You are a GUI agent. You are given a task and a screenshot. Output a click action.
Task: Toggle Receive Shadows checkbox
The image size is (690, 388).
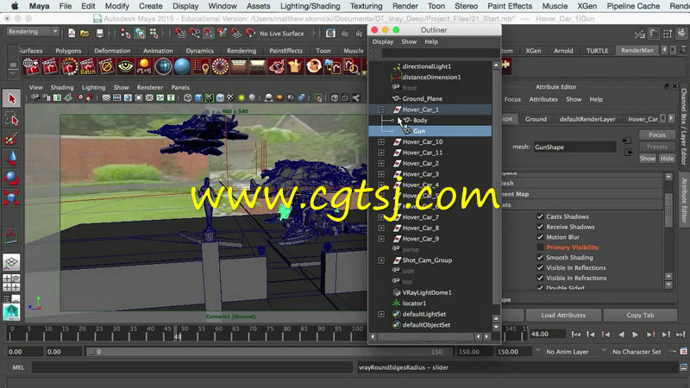(540, 227)
